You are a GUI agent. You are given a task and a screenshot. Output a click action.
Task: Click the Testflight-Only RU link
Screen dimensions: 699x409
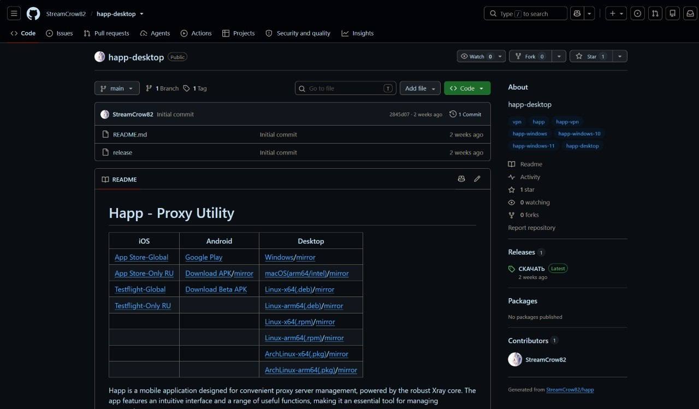[x=143, y=306]
